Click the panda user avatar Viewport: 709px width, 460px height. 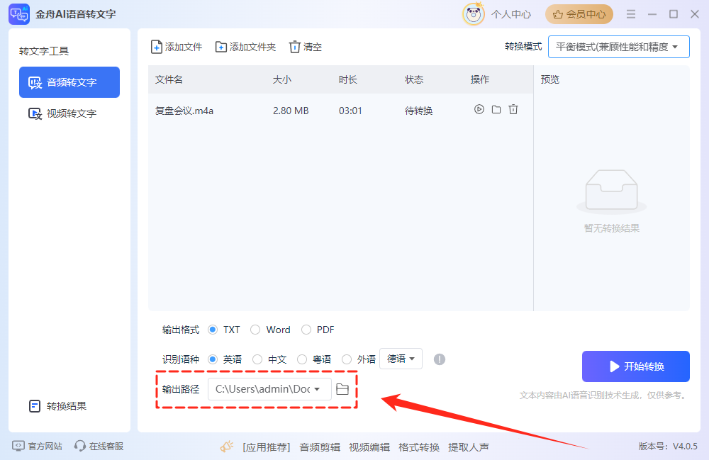coord(473,14)
